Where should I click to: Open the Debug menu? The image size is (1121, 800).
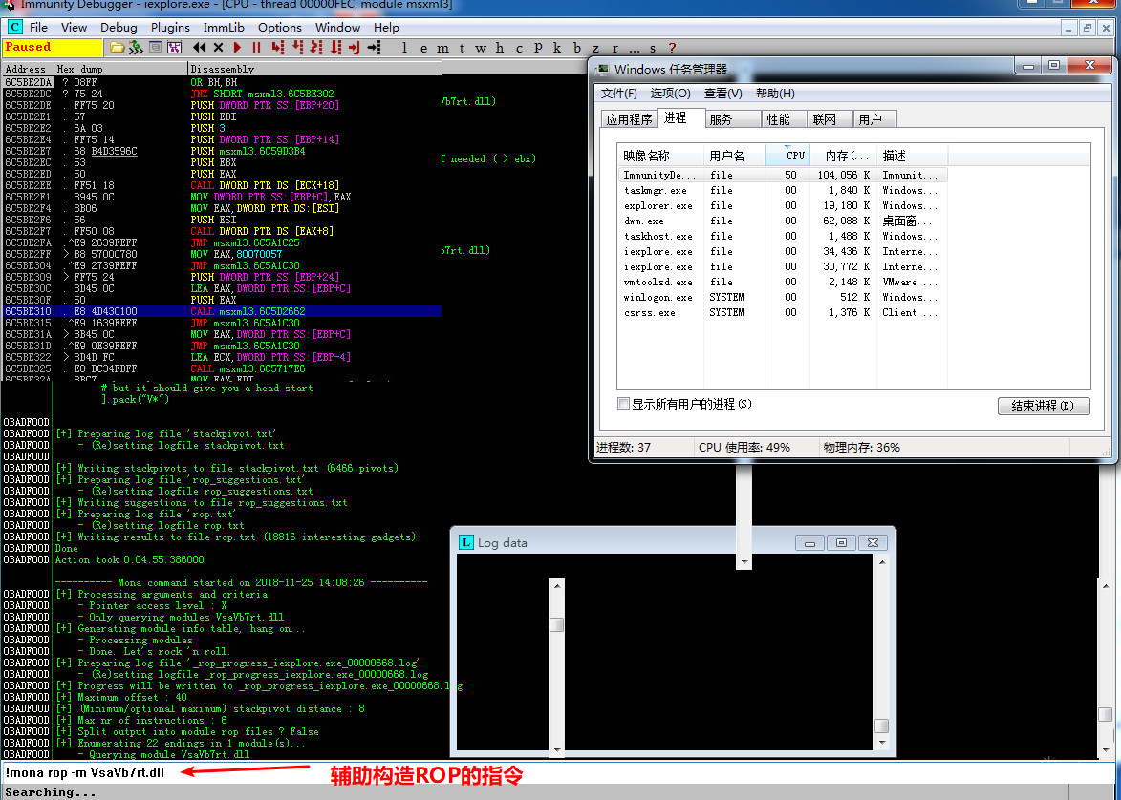[x=119, y=27]
